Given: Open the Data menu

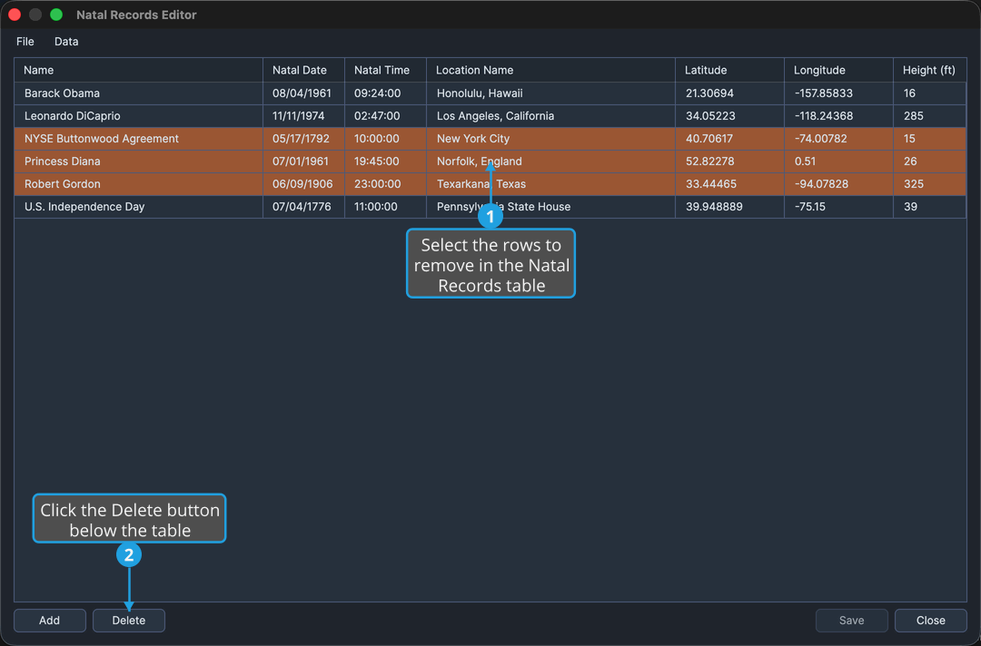Looking at the screenshot, I should tap(66, 41).
